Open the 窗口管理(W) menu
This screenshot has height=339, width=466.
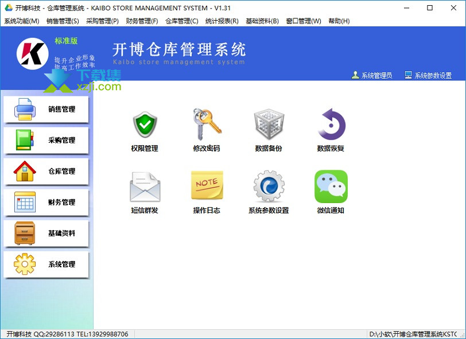[304, 21]
